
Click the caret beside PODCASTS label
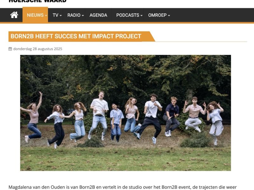pyautogui.click(x=141, y=16)
